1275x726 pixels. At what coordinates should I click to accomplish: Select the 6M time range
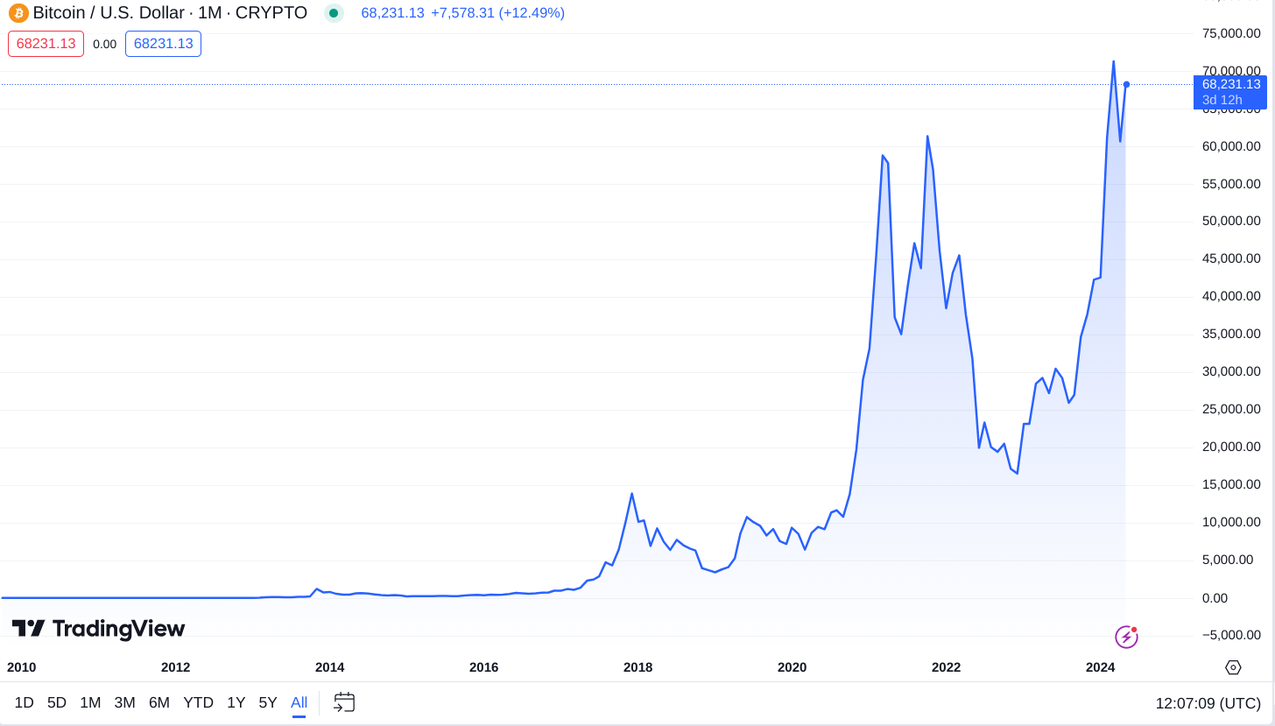pos(159,702)
